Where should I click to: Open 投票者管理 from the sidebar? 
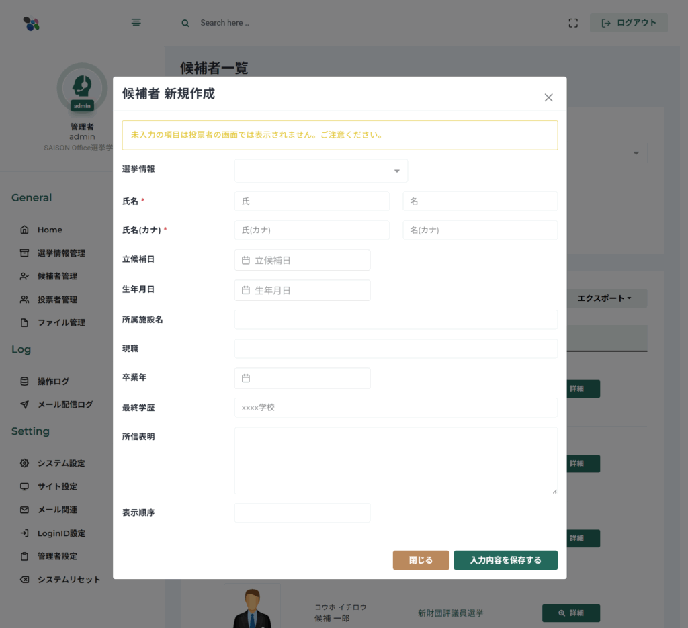[x=57, y=300]
